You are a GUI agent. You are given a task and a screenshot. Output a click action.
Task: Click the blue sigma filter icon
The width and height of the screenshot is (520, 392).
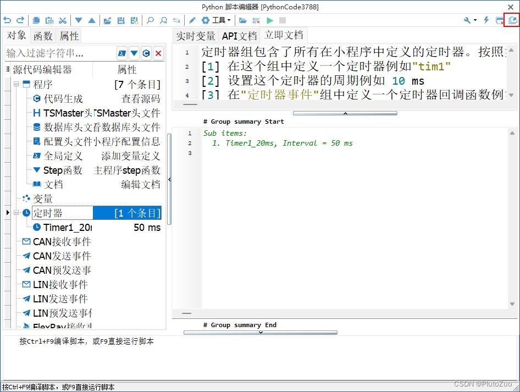122,53
